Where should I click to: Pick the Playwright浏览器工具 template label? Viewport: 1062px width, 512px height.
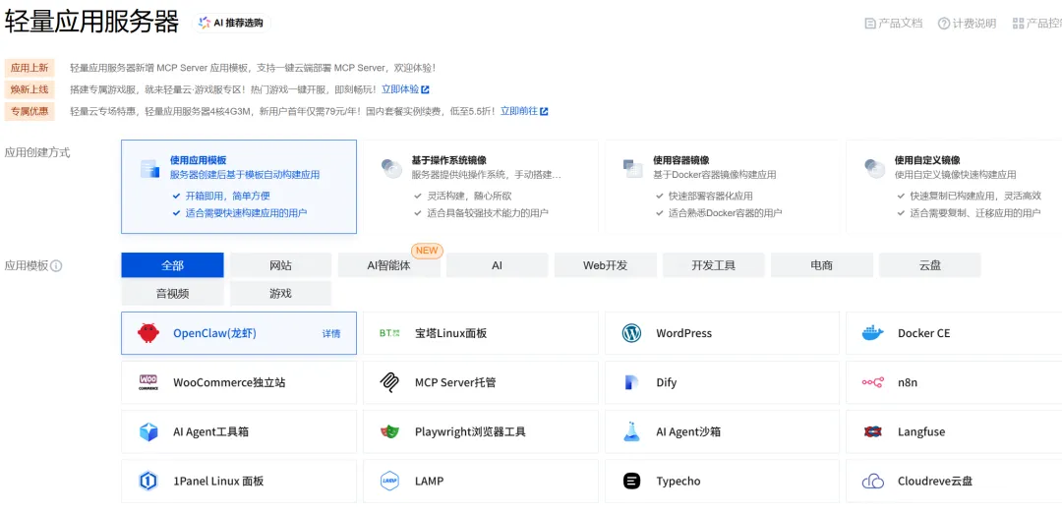coord(470,432)
